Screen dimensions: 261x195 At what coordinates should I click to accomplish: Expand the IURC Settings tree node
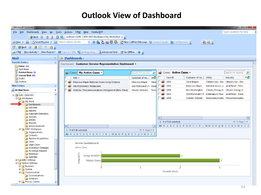click(16, 160)
